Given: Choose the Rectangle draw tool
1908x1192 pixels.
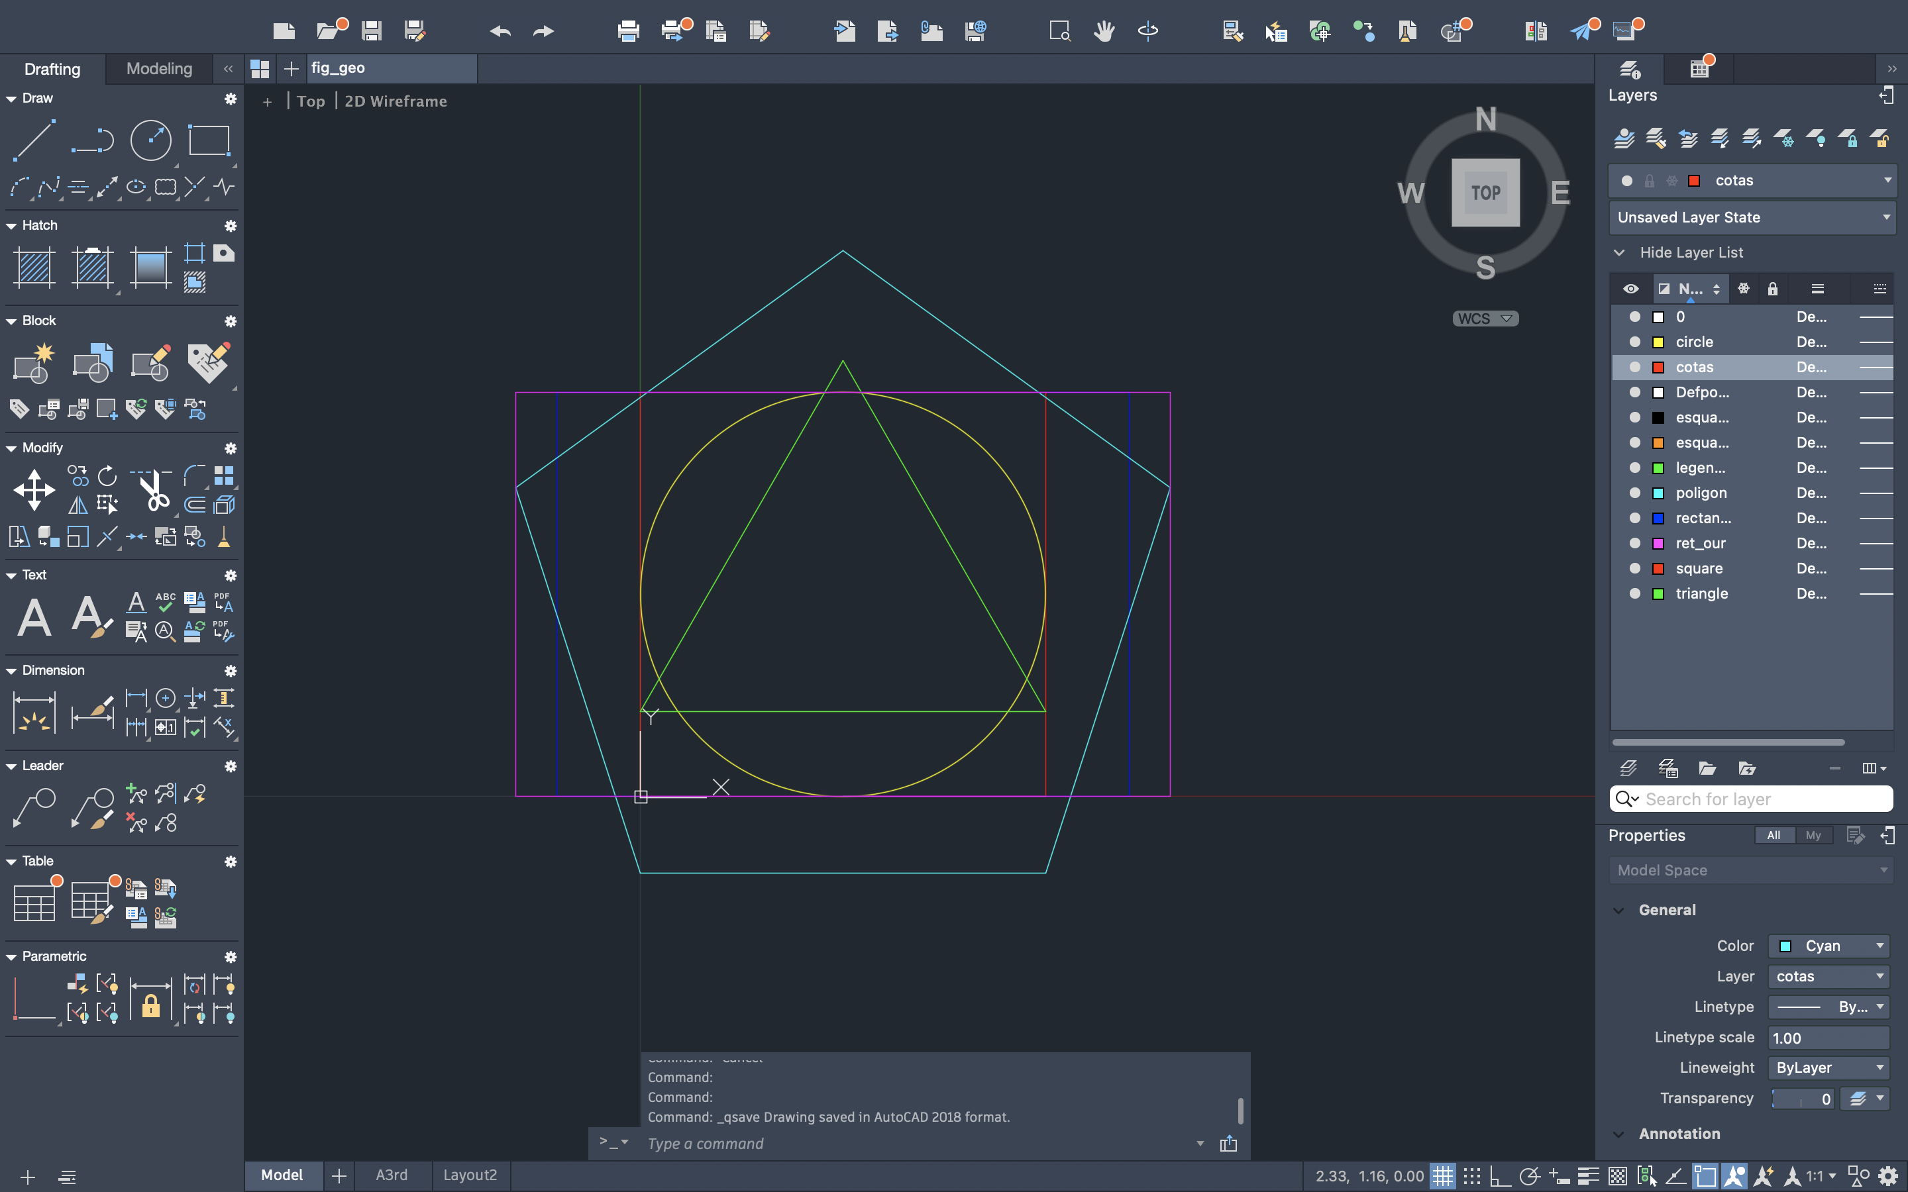Looking at the screenshot, I should point(209,142).
